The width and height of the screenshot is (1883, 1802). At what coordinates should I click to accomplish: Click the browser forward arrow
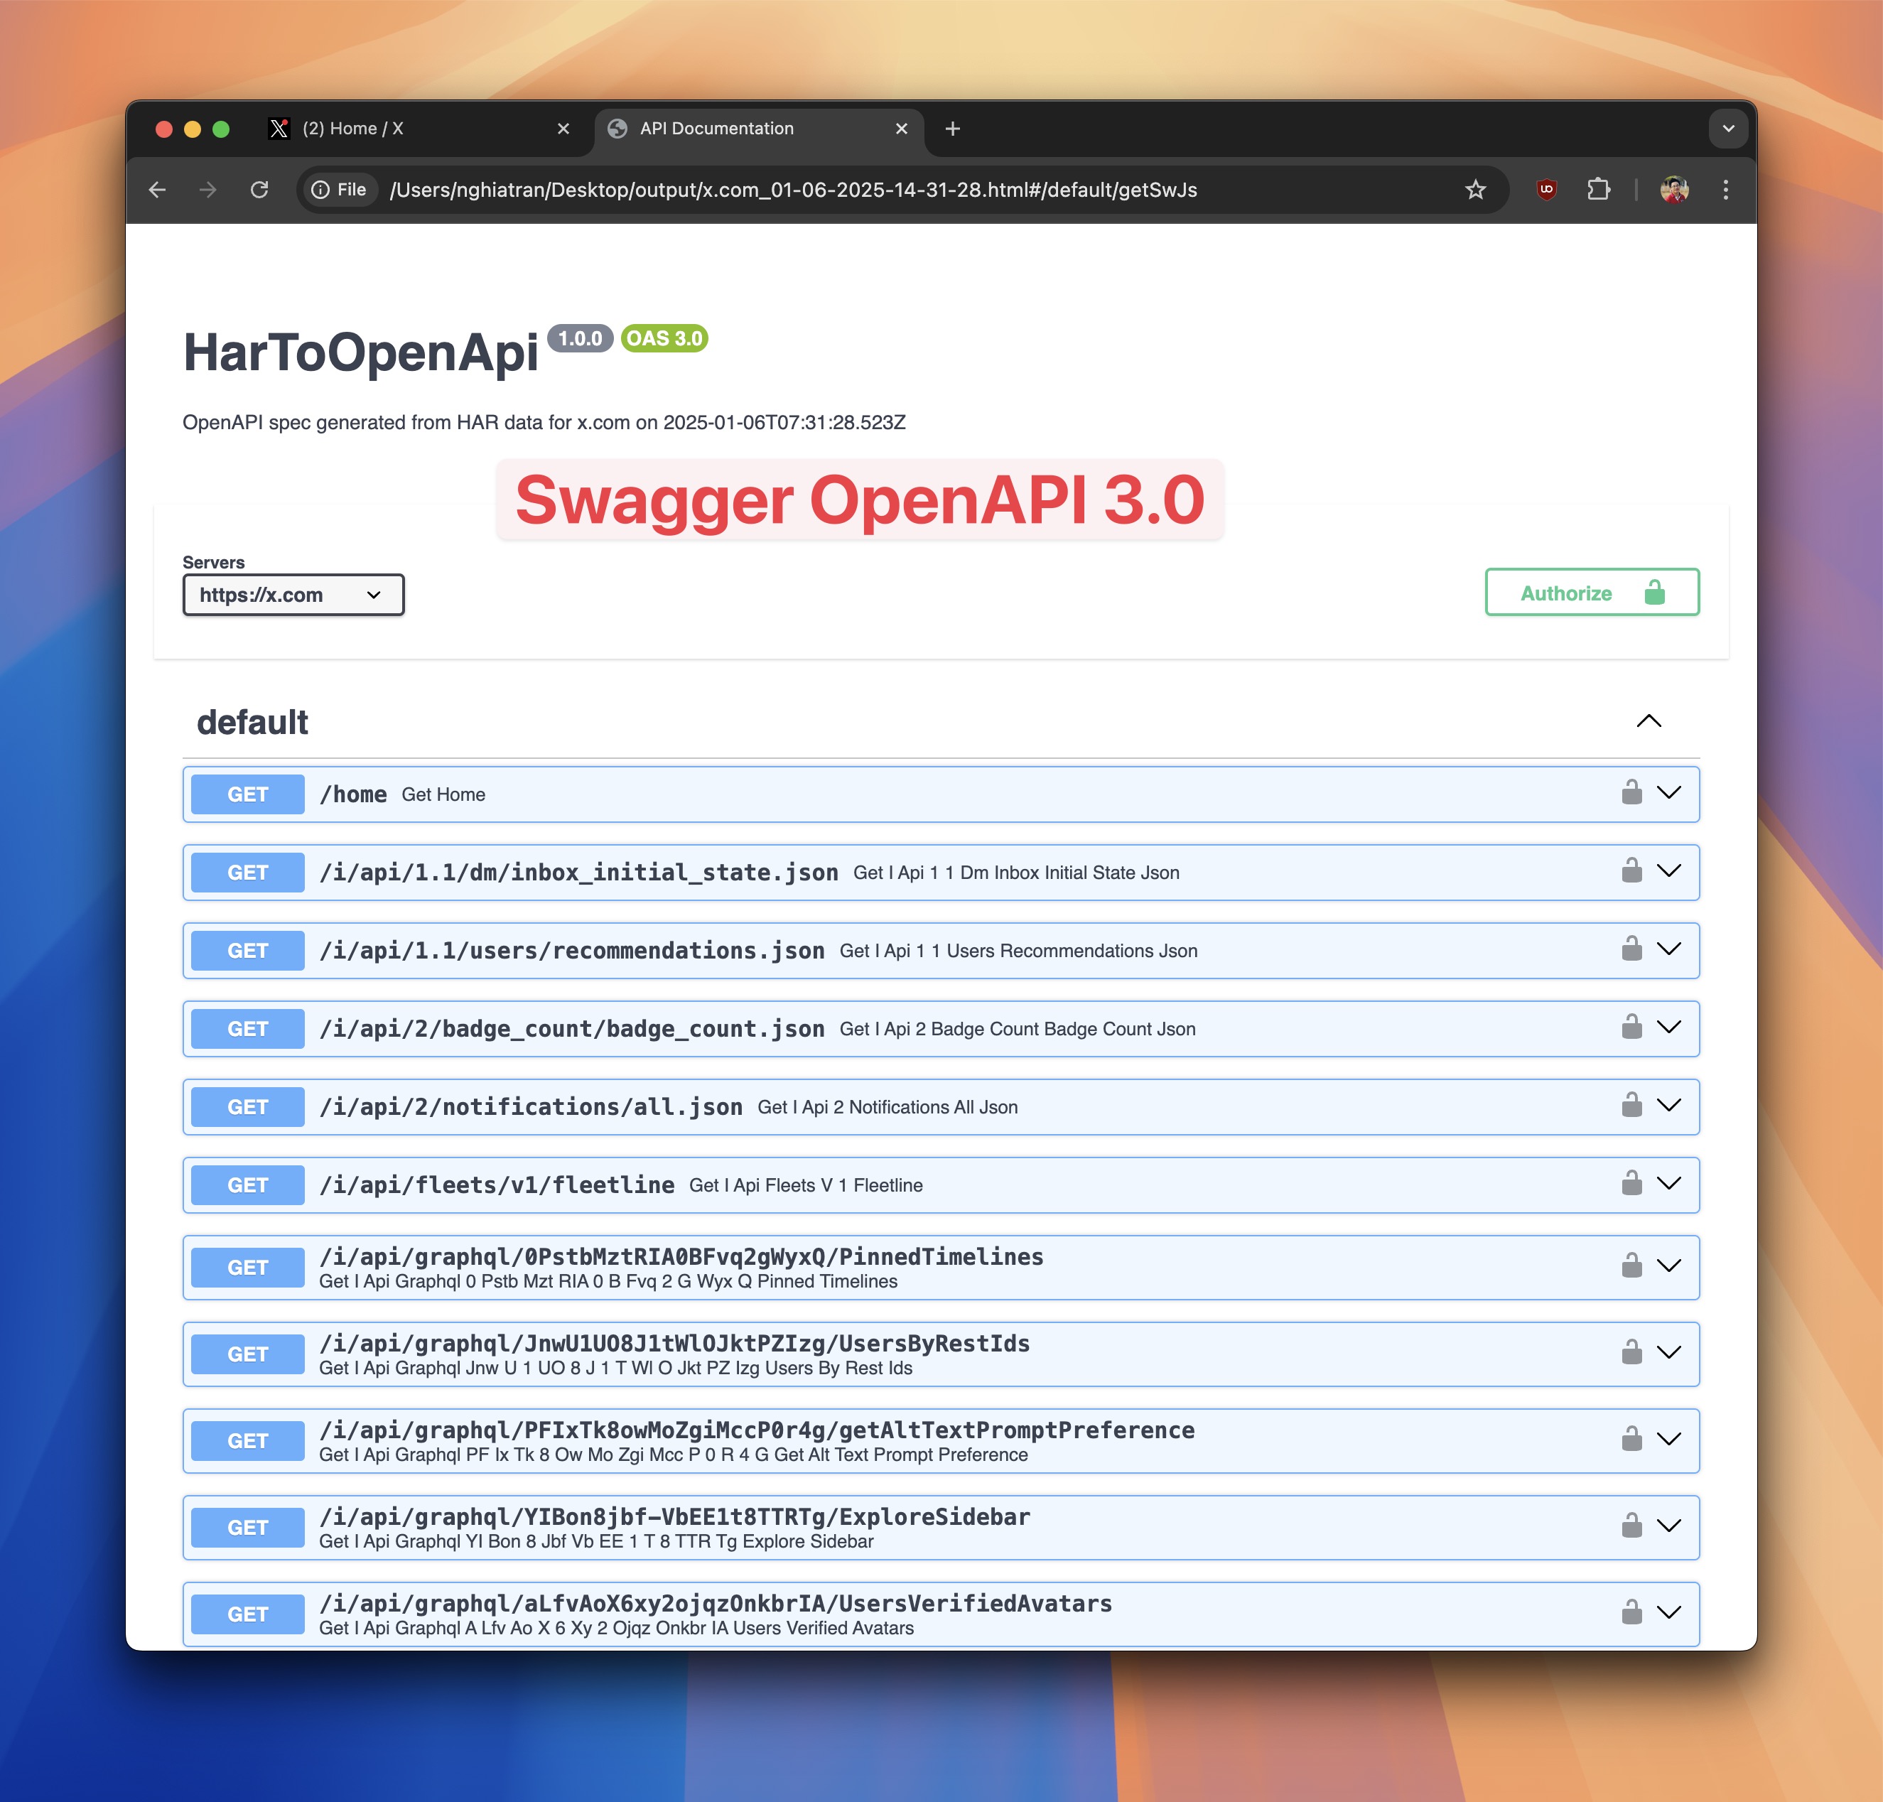click(x=207, y=190)
